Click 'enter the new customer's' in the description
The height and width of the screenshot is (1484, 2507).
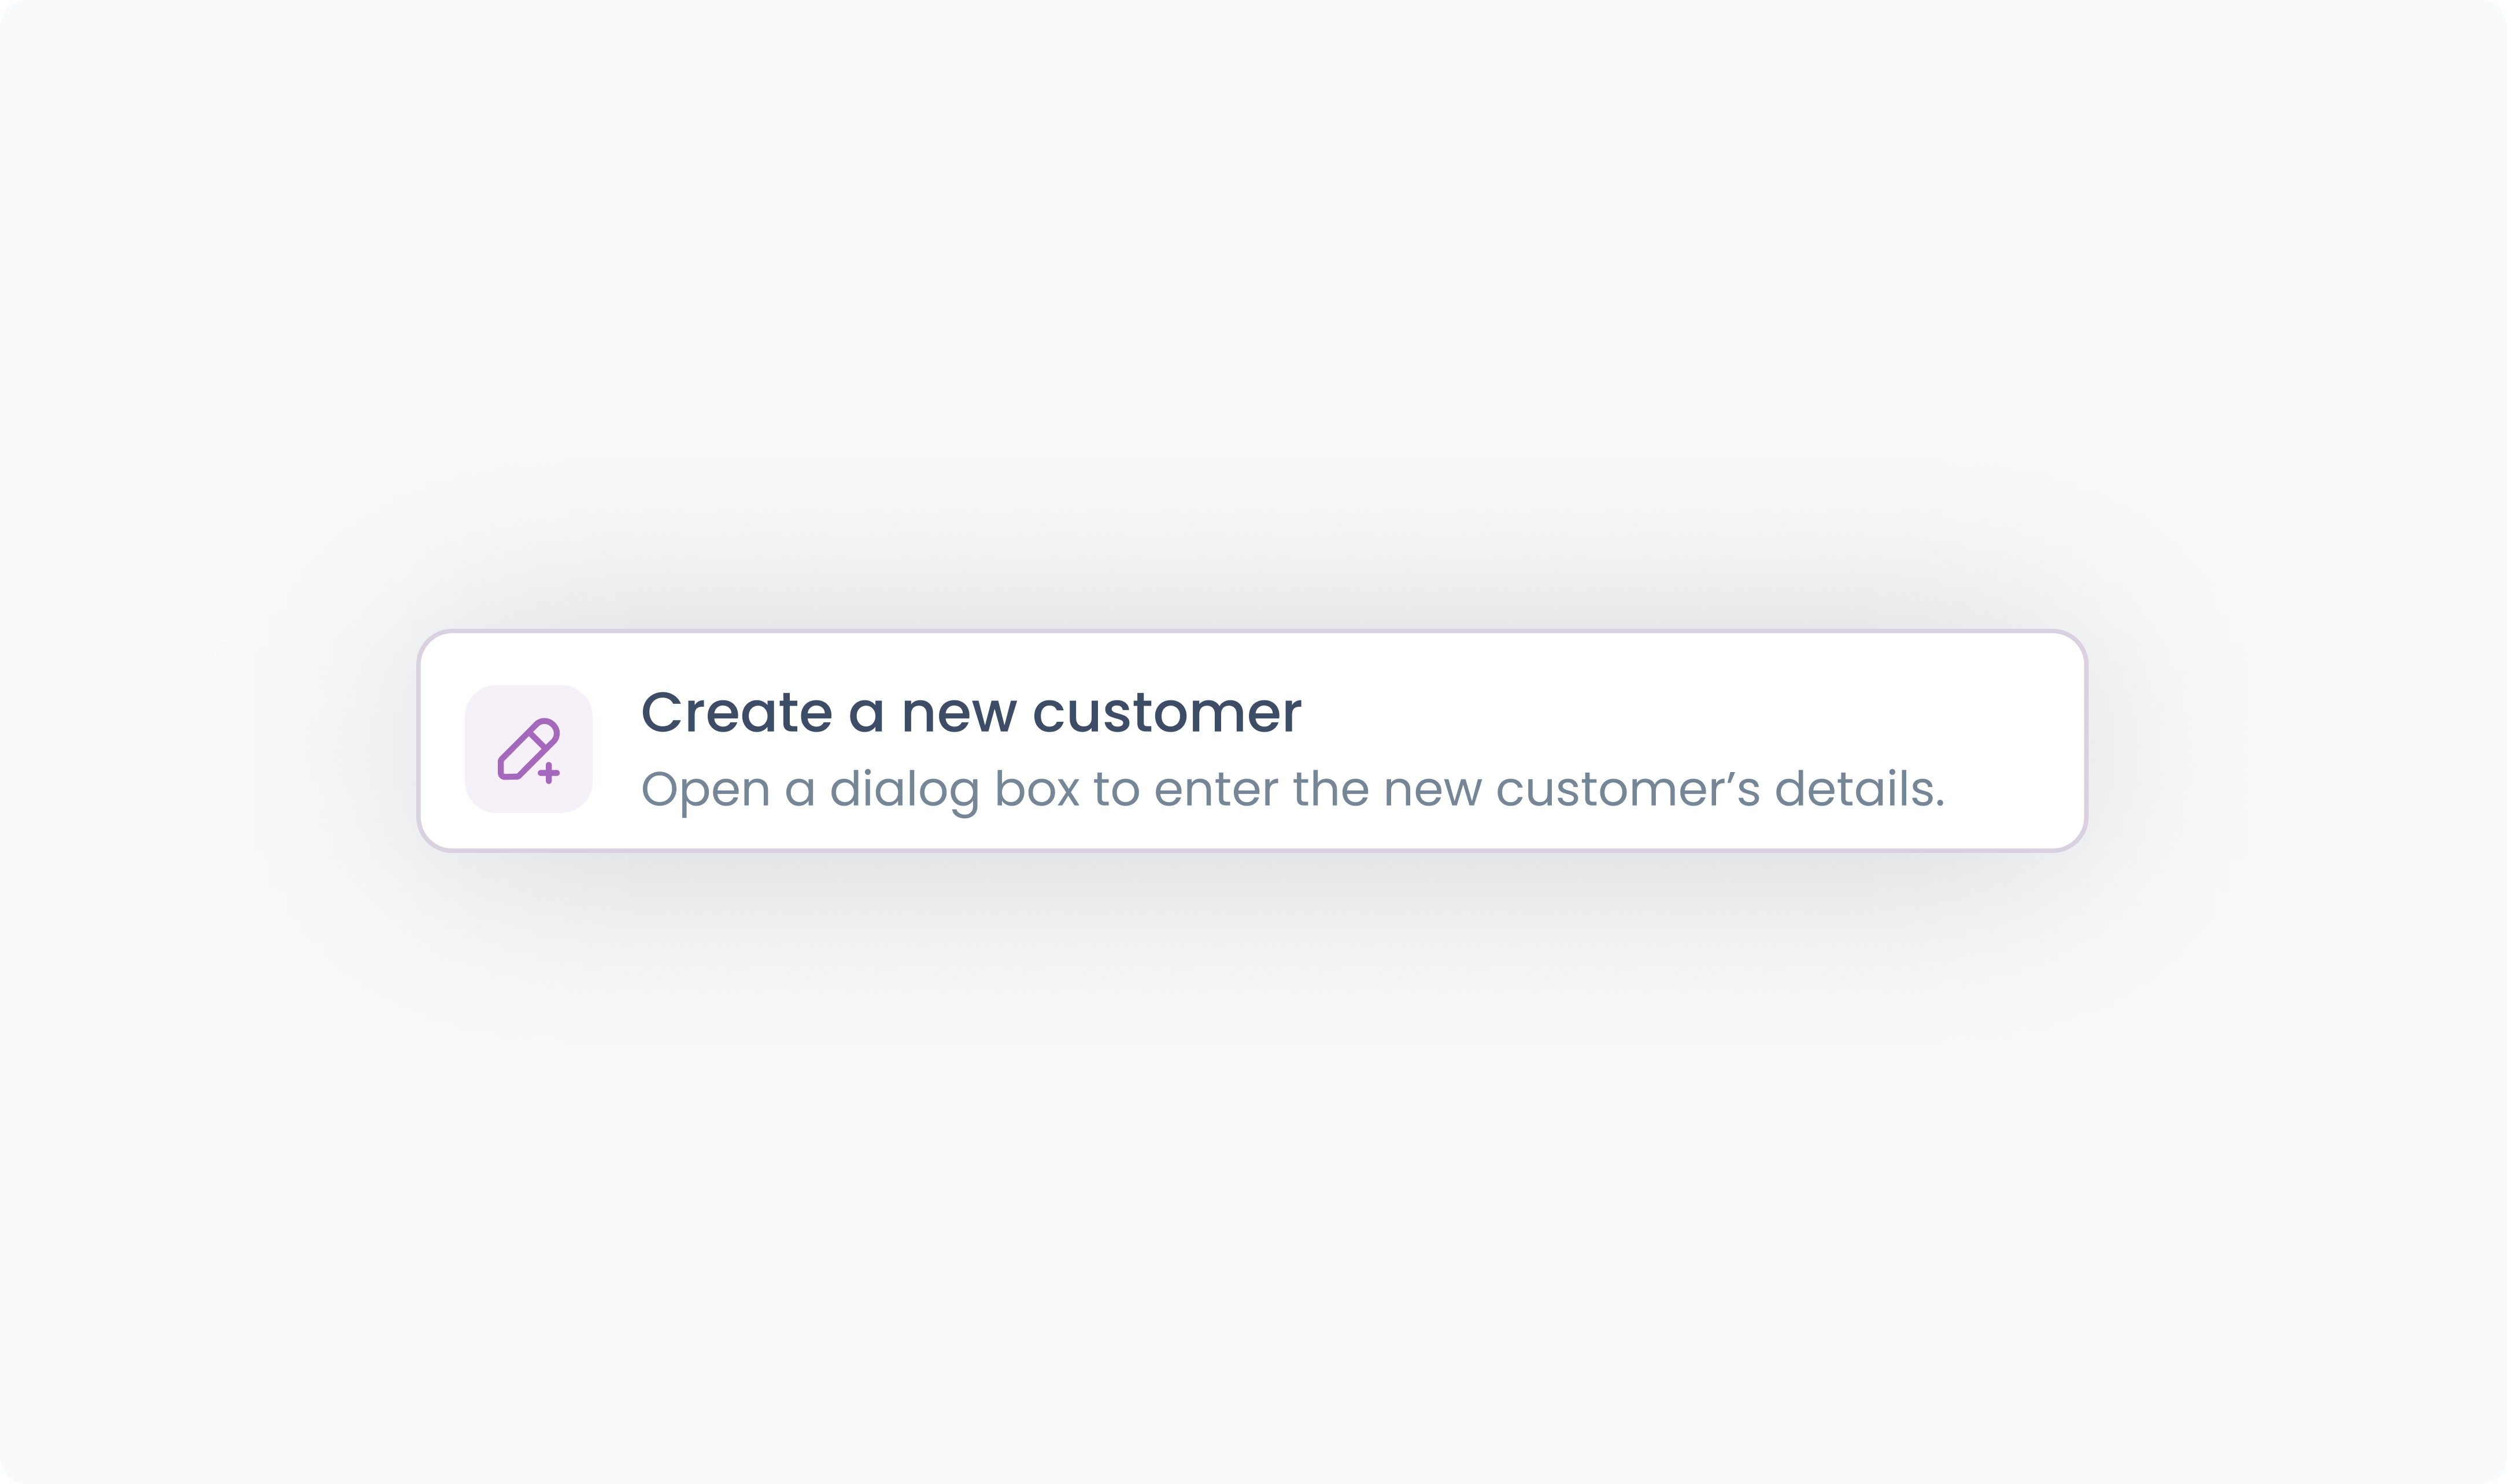point(1456,789)
